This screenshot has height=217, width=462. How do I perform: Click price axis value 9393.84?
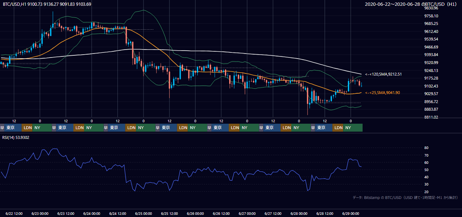pos(431,55)
